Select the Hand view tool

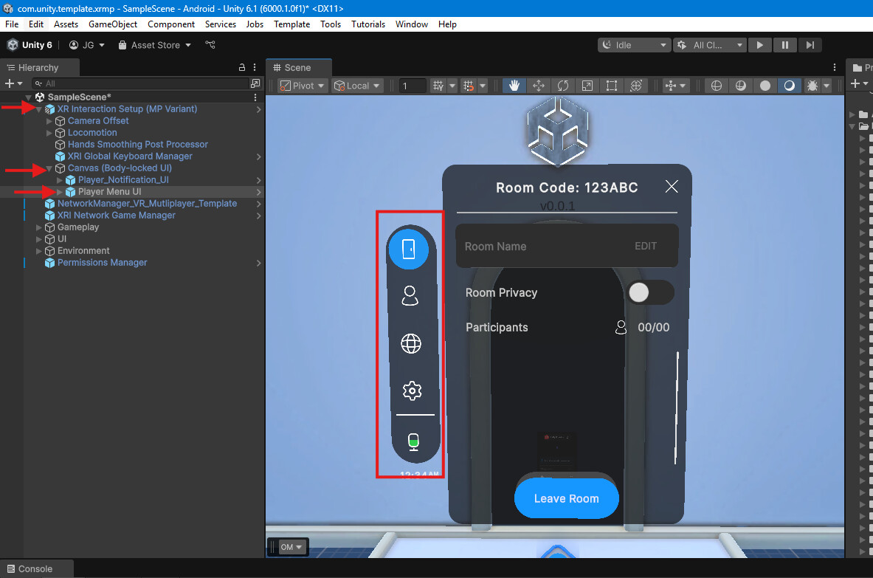(x=514, y=85)
